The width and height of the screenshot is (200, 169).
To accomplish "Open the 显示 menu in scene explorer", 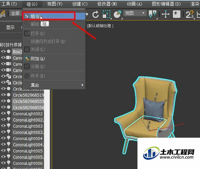I will tap(10, 27).
